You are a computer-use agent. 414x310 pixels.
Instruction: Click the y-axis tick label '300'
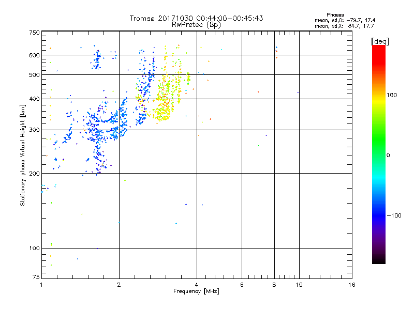(34, 130)
